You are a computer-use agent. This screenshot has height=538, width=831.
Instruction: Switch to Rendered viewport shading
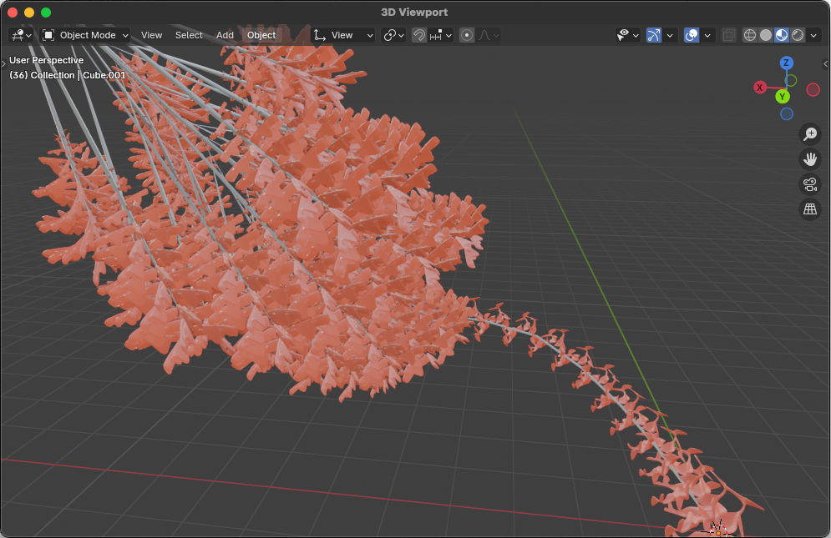tap(797, 35)
